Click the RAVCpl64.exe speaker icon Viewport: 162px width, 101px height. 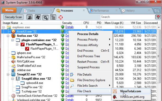click(x=13, y=61)
